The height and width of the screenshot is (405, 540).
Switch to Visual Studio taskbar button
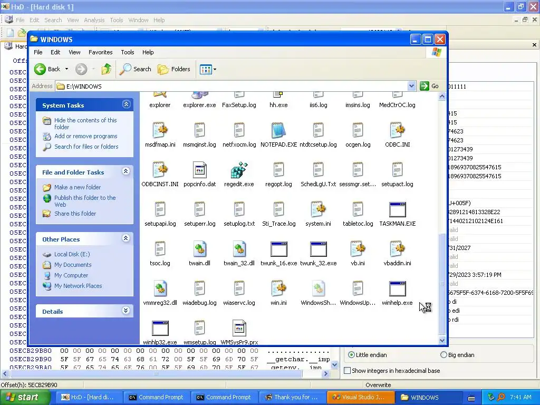[x=360, y=397]
